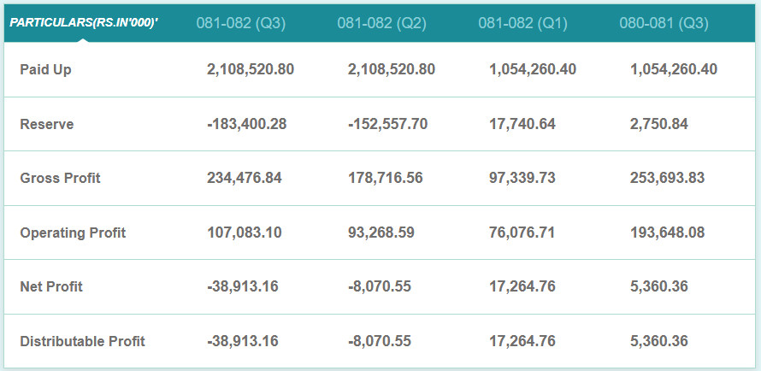The image size is (761, 371).
Task: Select Paid Up value 2,108,520.80 for 081-082 Q3
Action: coord(251,70)
